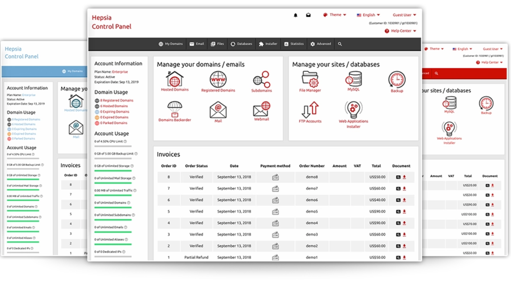Click the Domains Backorder parachute icon
This screenshot has width=511, height=287.
click(175, 109)
